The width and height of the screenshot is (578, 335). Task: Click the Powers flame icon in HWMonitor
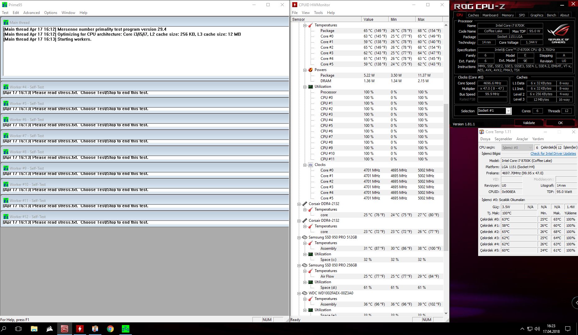(310, 70)
